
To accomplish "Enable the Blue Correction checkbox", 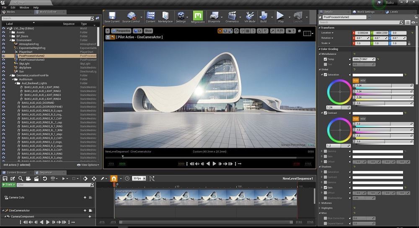I will pyautogui.click(x=325, y=218).
